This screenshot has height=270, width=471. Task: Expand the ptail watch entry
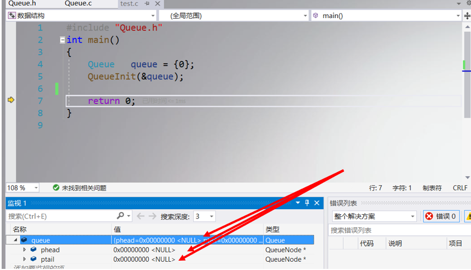coord(25,259)
